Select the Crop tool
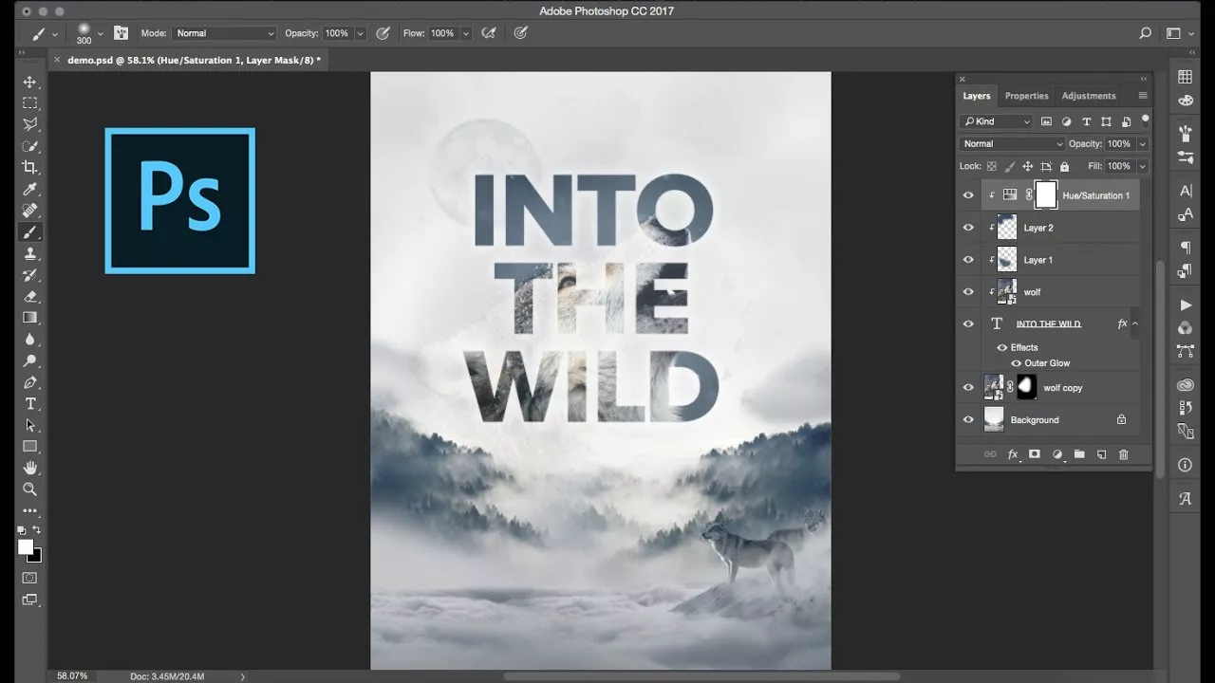This screenshot has height=683, width=1215. point(30,167)
